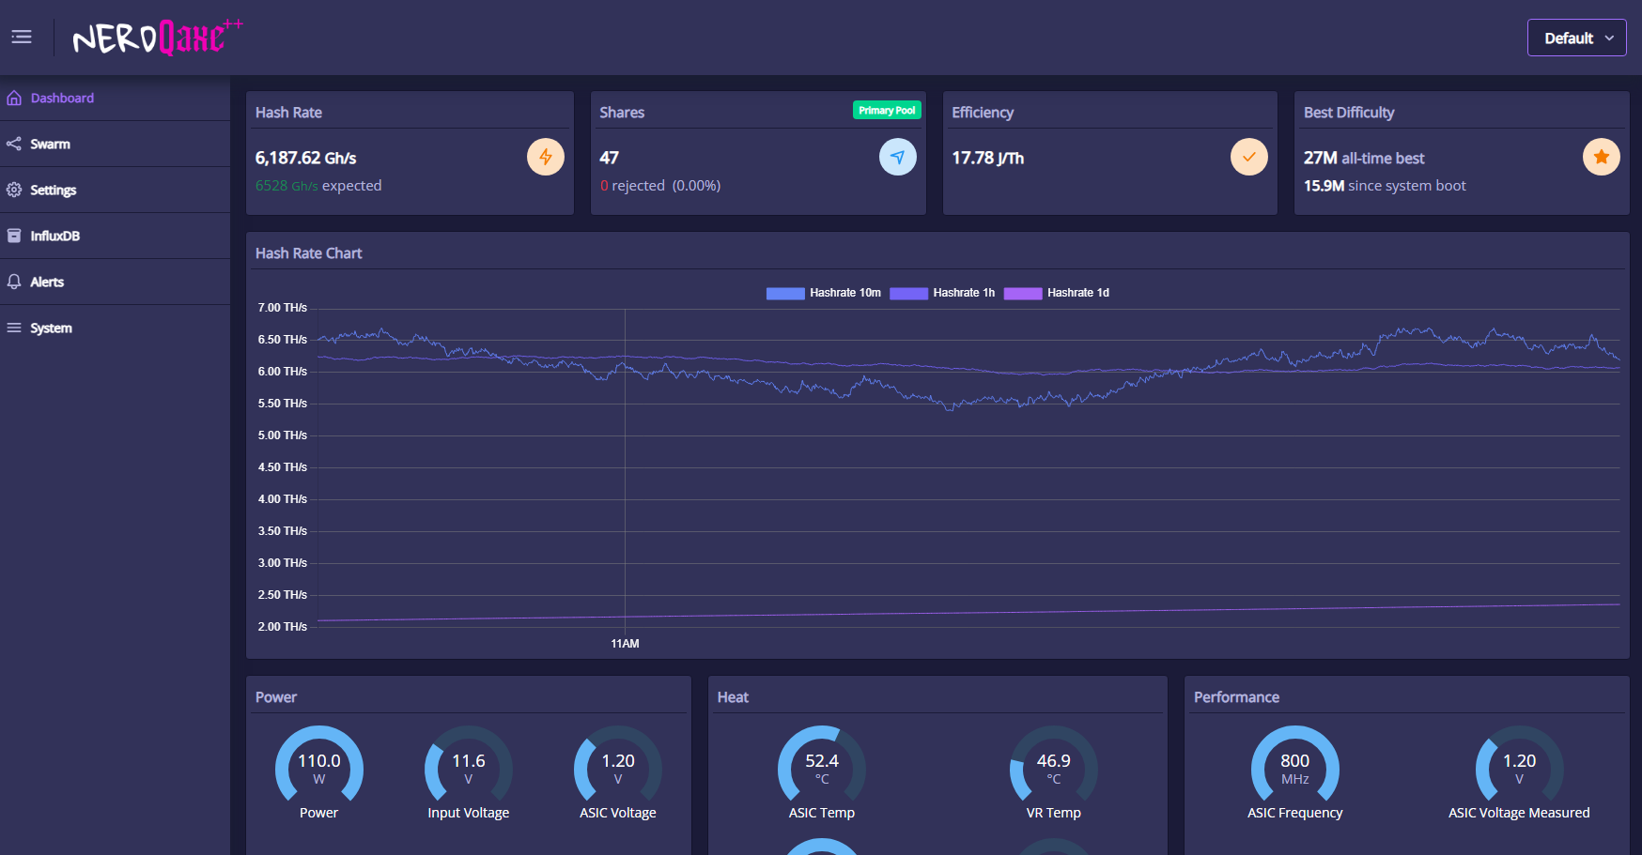
Task: Click the NerdQaxe++ logo
Action: point(156,38)
